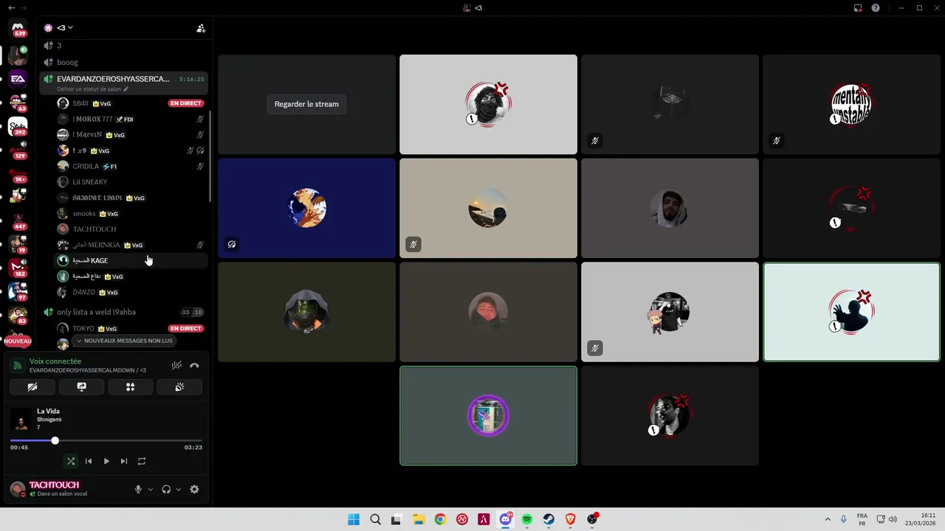Go forward with the title bar arrow

point(23,7)
